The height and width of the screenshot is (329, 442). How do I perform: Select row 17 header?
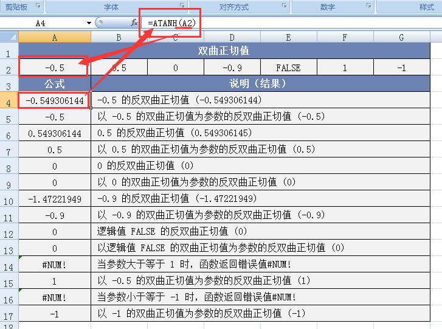click(9, 314)
